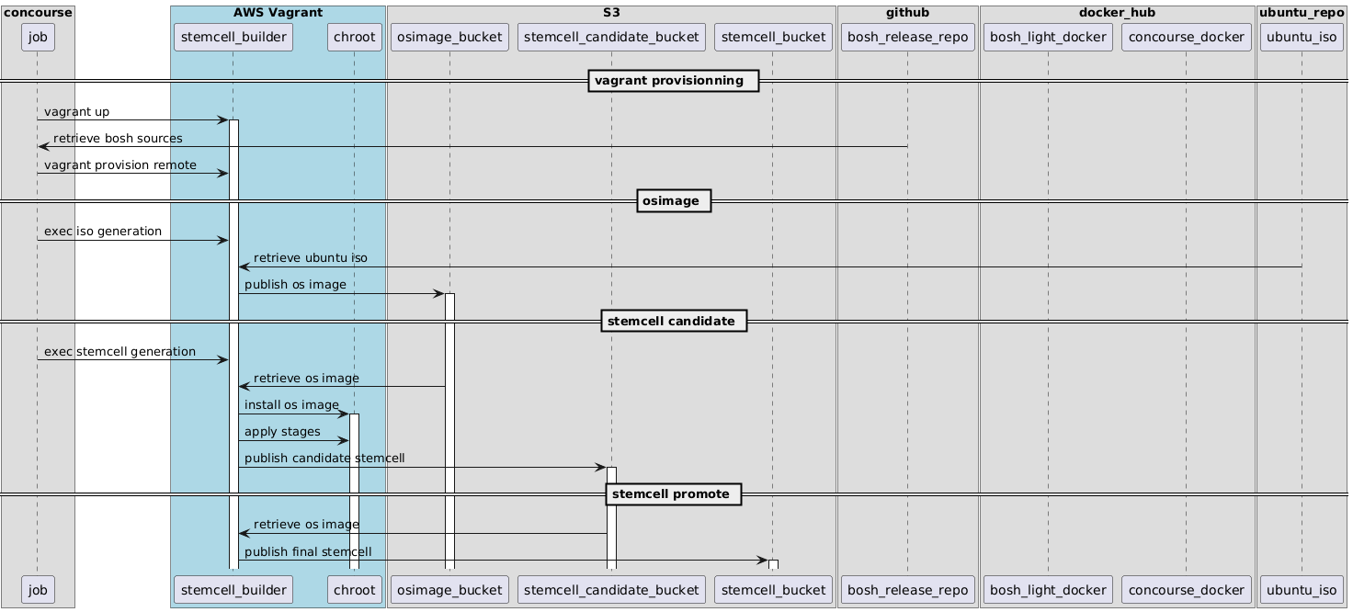Viewport: 1353px width, 612px height.
Task: Select the 'stemcell promote' divider label
Action: point(674,494)
